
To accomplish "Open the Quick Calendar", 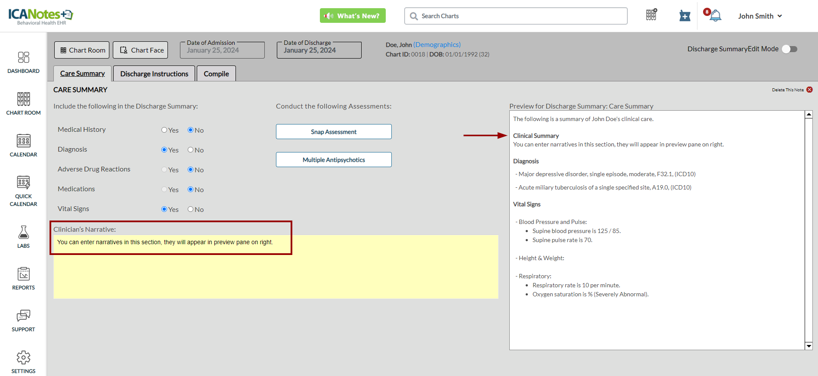I will [x=23, y=191].
